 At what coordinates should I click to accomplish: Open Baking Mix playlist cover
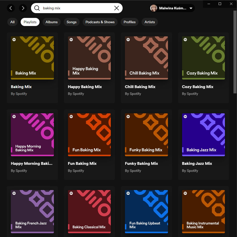(x=32, y=58)
